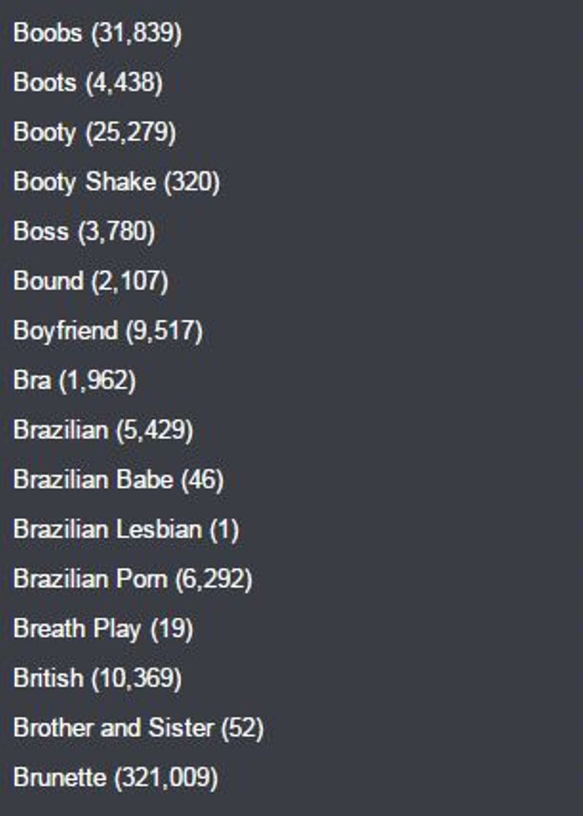Select the Brazilian Babe category link
583x816 pixels.
coord(118,479)
